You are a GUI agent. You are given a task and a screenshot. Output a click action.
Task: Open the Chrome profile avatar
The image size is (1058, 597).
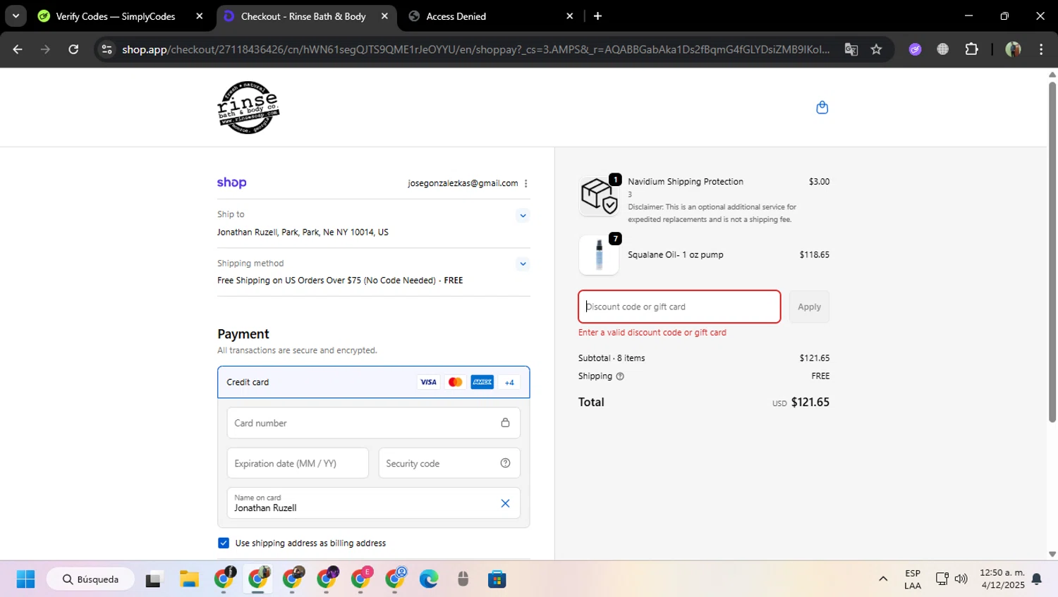tap(1013, 49)
